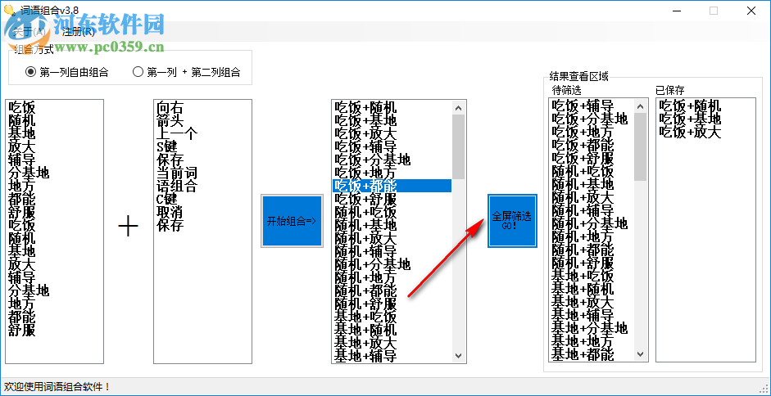Select highlighted 吃饭+都能 in the combination list

pyautogui.click(x=392, y=185)
